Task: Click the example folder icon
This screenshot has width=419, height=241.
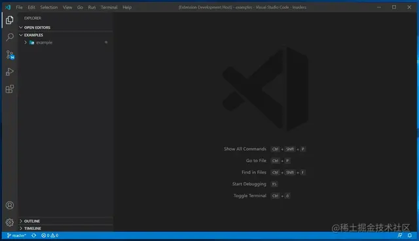Action: 32,42
